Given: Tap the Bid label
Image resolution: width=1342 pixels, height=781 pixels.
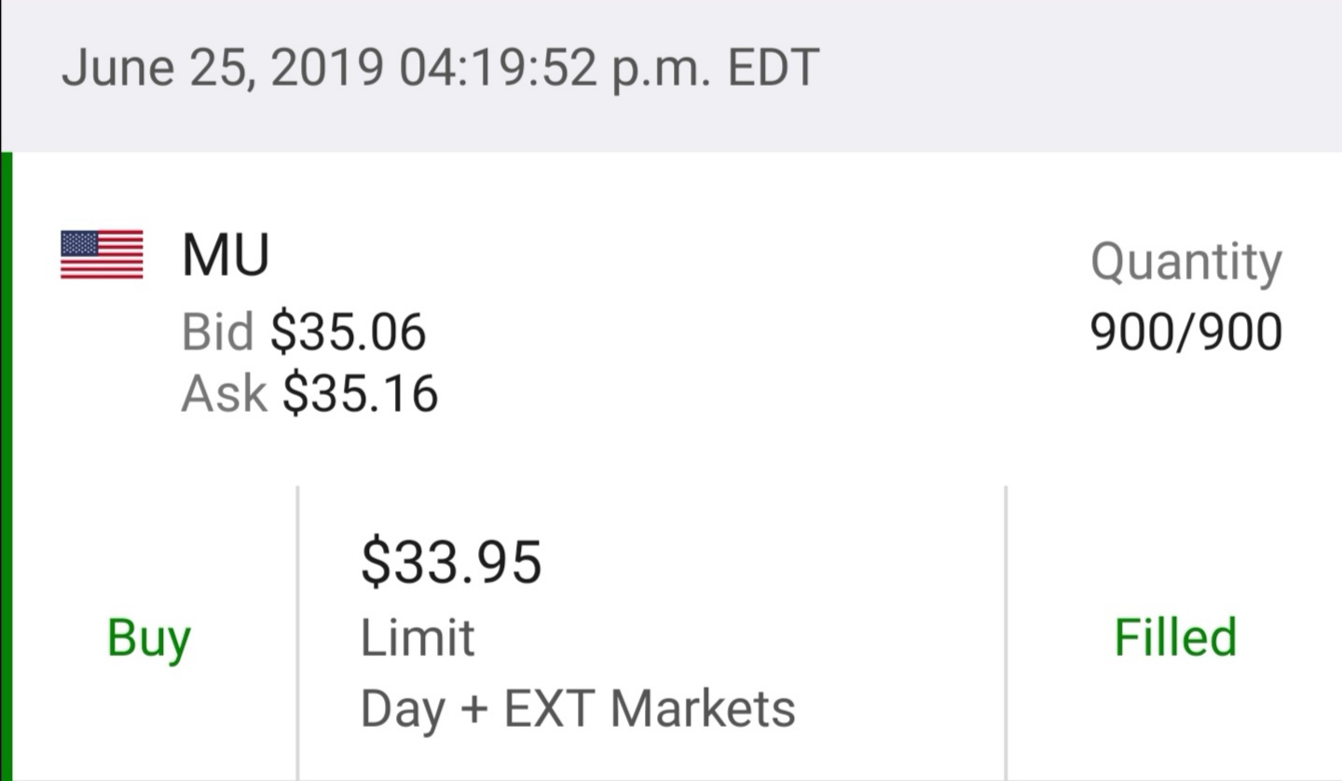Looking at the screenshot, I should point(218,332).
